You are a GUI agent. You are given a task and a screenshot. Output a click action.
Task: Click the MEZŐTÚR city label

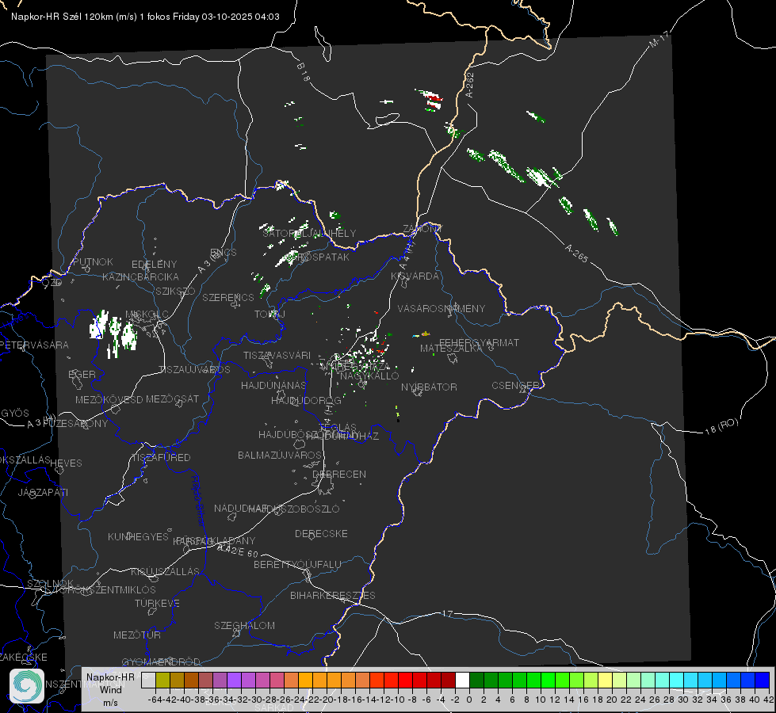click(x=137, y=635)
